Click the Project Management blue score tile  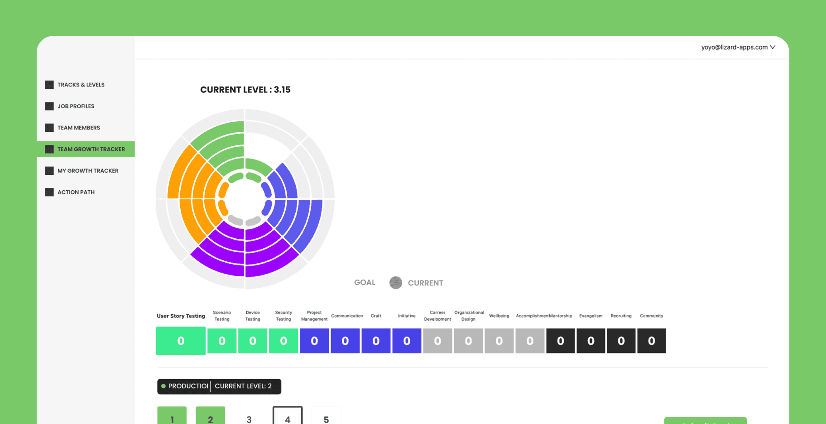(314, 341)
